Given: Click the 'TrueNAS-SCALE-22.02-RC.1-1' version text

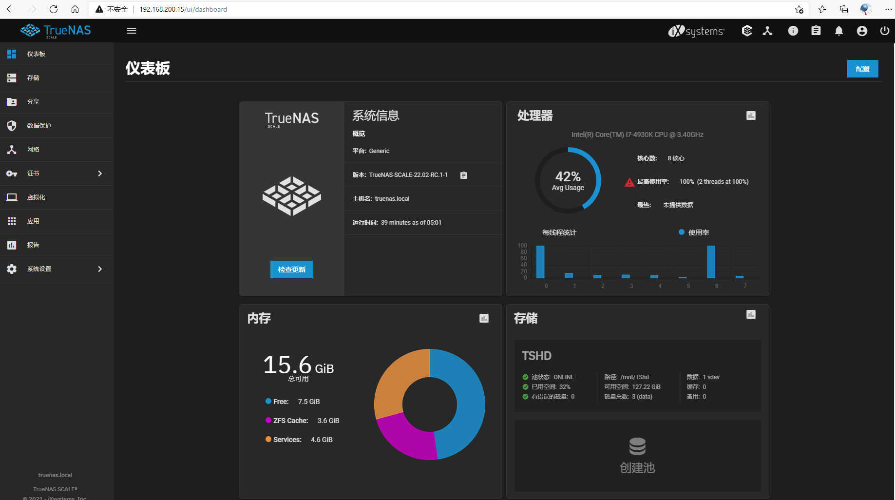Looking at the screenshot, I should click(408, 175).
